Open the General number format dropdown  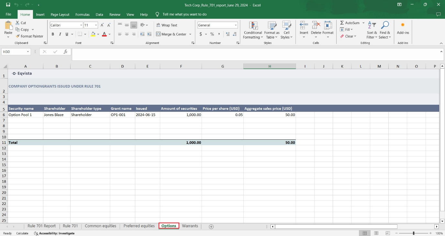236,25
